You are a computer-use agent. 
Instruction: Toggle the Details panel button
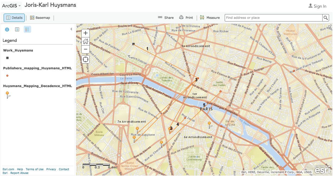tap(14, 18)
